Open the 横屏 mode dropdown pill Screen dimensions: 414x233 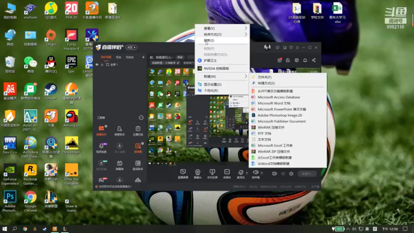click(x=131, y=47)
